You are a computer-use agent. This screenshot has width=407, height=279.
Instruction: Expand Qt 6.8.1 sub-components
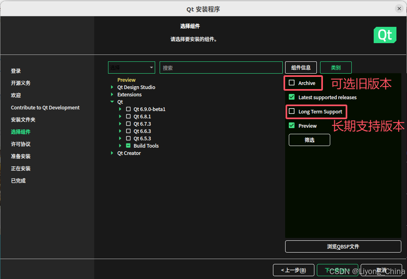(x=120, y=116)
